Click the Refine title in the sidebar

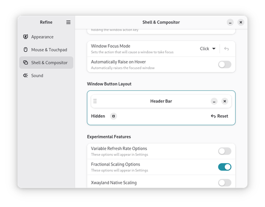[46, 22]
